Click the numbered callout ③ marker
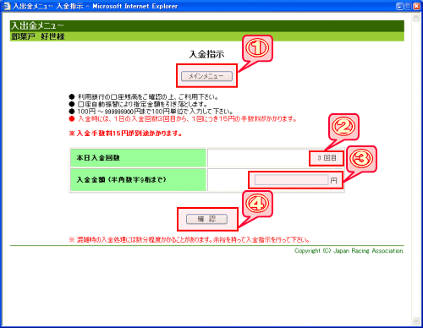Image resolution: width=423 pixels, height=328 pixels. (361, 159)
